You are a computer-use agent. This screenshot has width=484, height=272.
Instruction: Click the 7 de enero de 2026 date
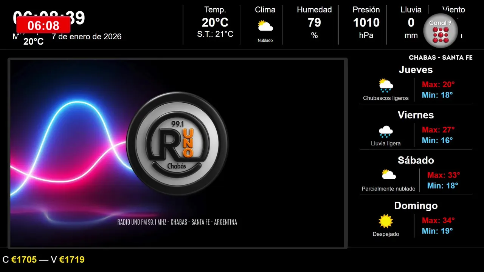(87, 37)
